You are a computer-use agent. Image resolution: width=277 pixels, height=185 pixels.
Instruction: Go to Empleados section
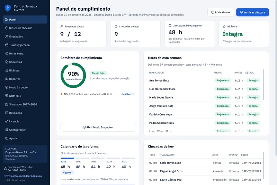[x=25, y=36]
